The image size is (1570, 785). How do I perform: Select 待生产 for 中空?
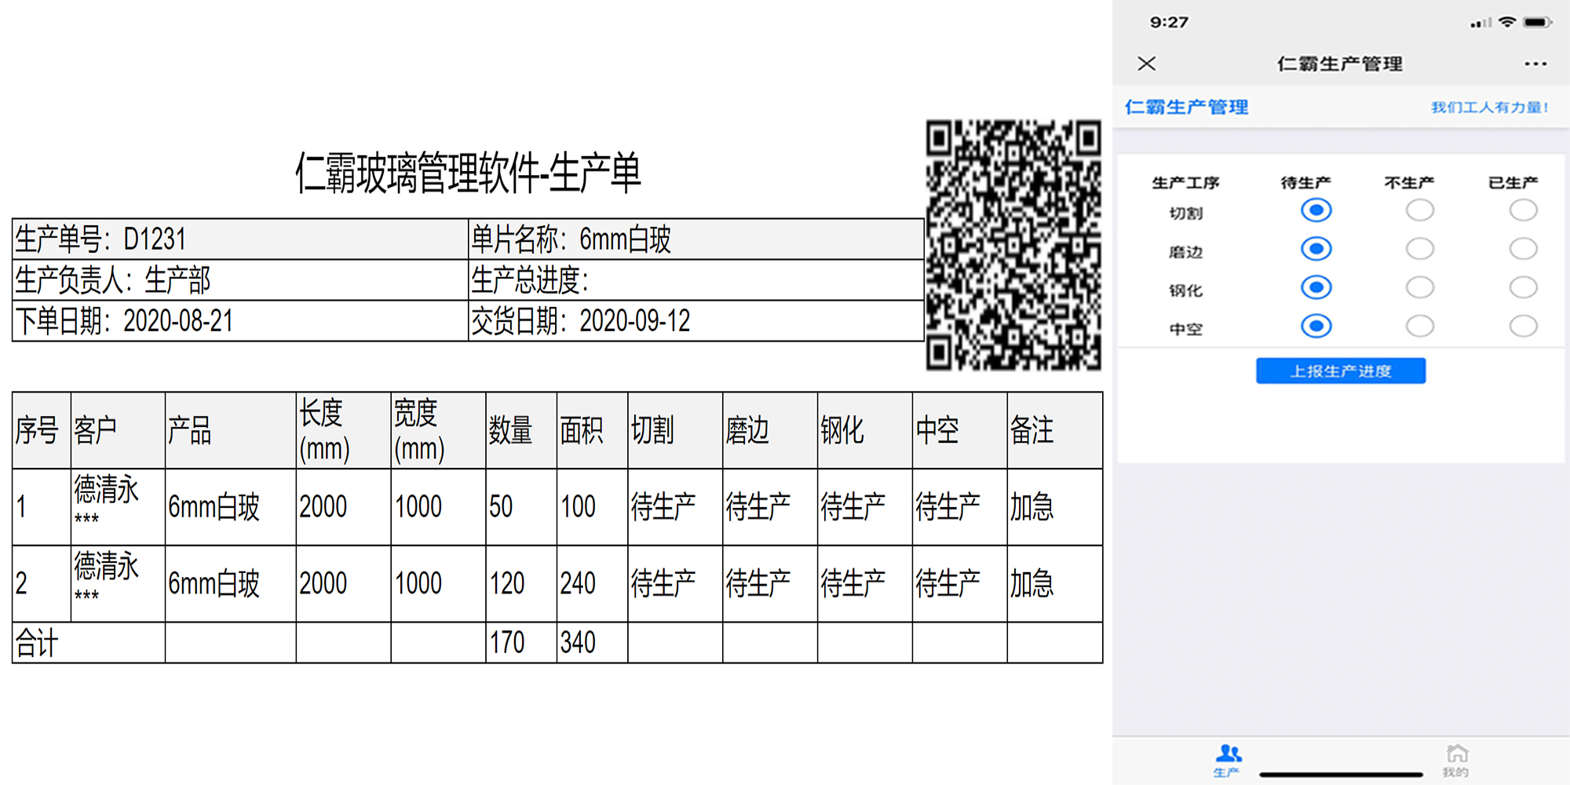point(1316,326)
